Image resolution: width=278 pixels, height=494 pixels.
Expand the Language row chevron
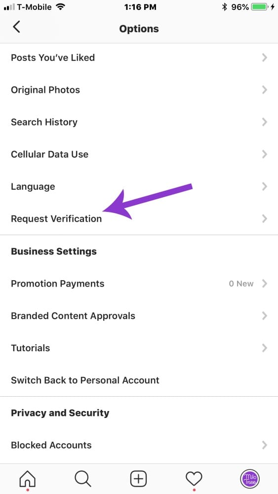coord(265,187)
